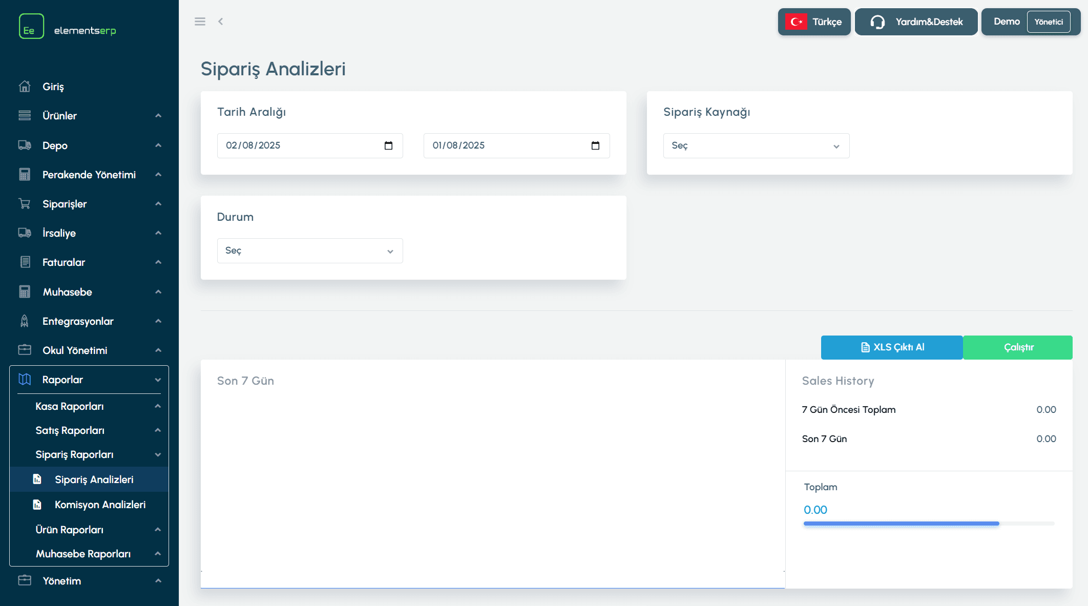The width and height of the screenshot is (1088, 606).
Task: Open the Sipariş Kaynağı dropdown
Action: tap(756, 146)
